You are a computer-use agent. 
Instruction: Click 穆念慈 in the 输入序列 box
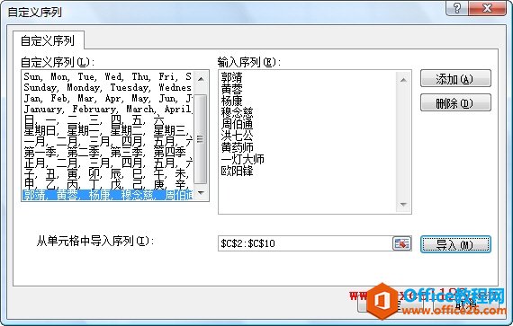[x=237, y=112]
